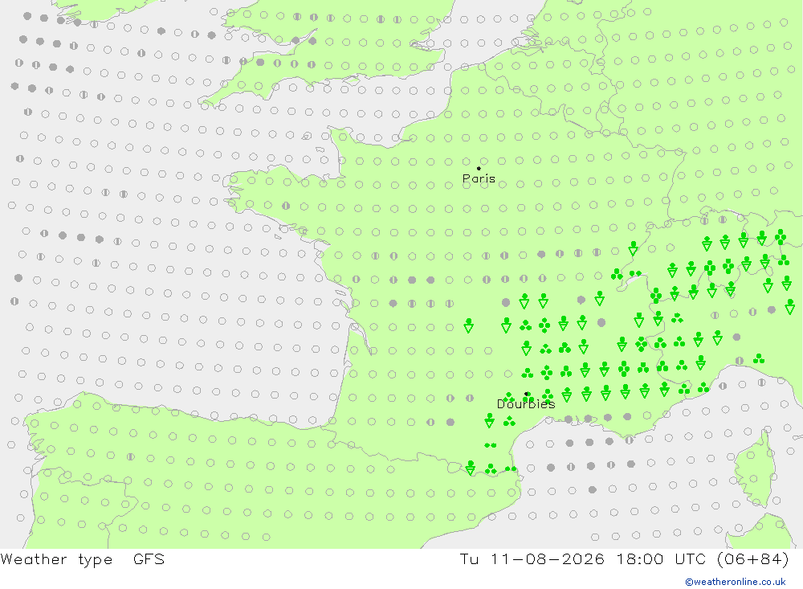The width and height of the screenshot is (803, 589).
Task: Open the weatheronline.co.uk copyright link
Action: pyautogui.click(x=736, y=582)
